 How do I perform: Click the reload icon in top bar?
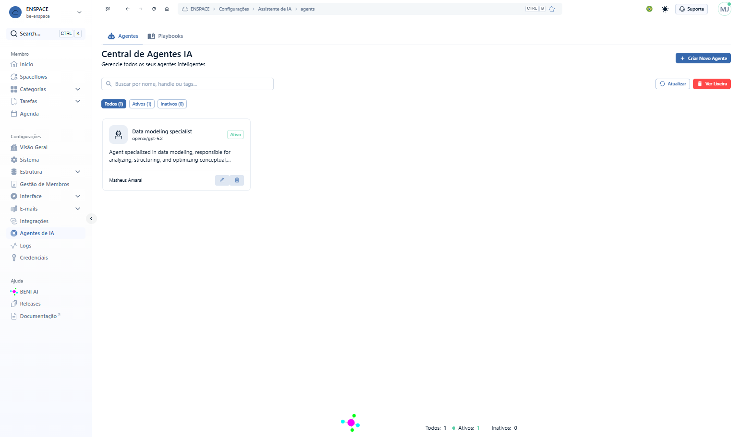(x=154, y=9)
